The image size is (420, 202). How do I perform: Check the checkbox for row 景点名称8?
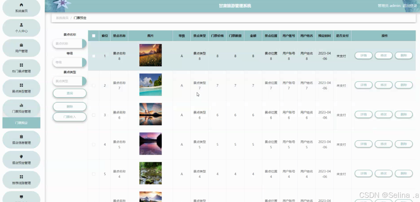coord(94,56)
